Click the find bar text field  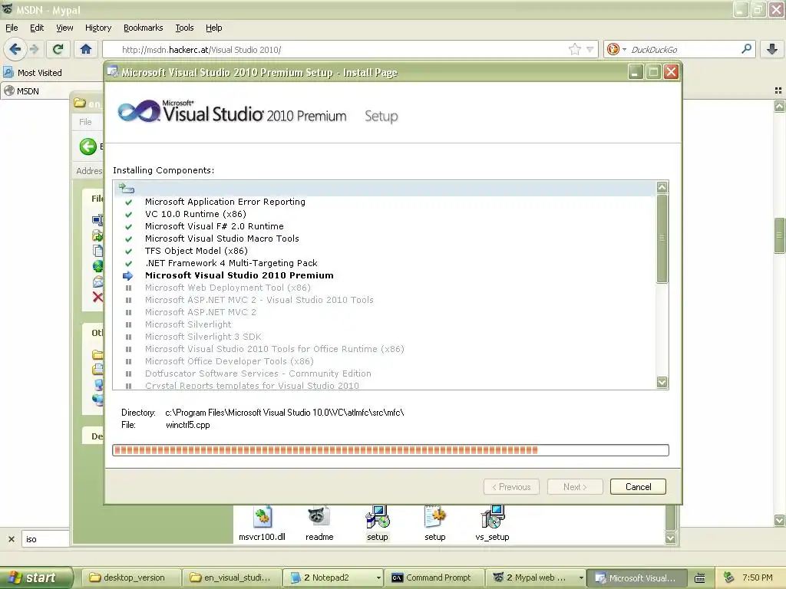pyautogui.click(x=45, y=539)
